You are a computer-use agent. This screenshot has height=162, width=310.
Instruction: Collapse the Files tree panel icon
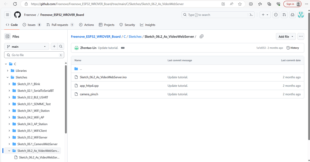click(7, 36)
